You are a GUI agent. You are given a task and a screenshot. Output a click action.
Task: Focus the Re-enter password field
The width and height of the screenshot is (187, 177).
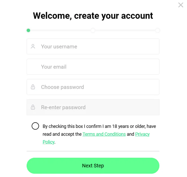coord(93,107)
